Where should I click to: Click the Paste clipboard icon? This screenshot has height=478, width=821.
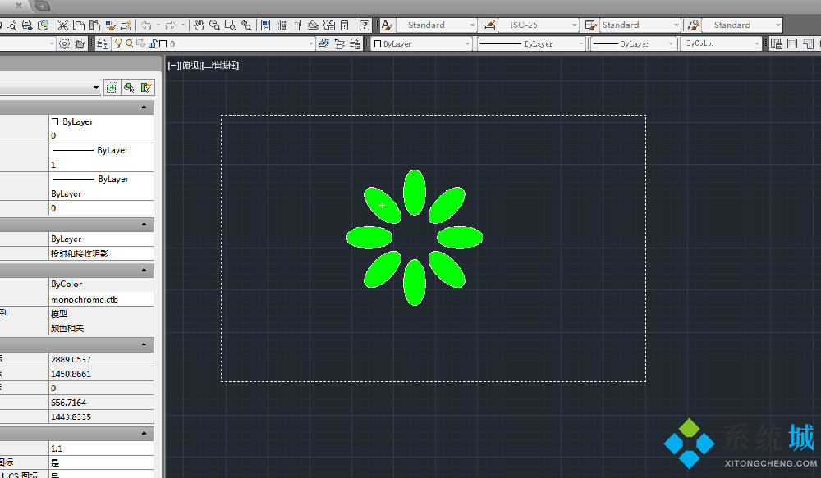tap(95, 25)
